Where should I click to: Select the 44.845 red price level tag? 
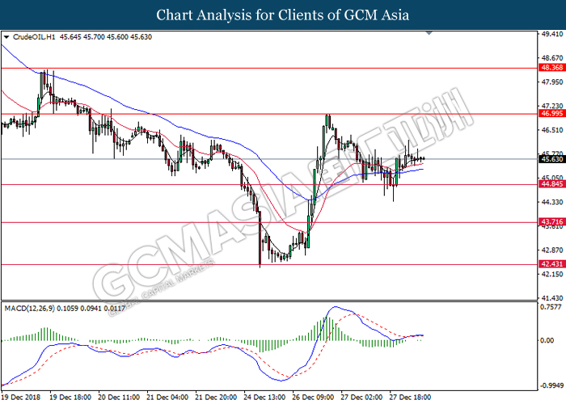[551, 185]
